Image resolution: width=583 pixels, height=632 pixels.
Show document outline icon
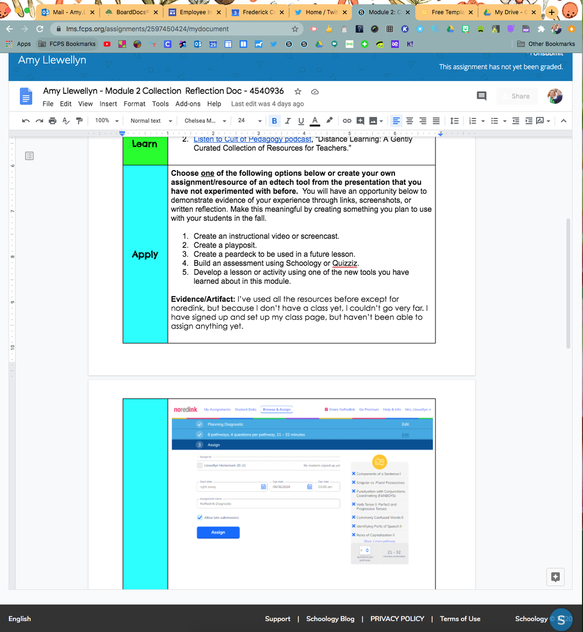tap(29, 156)
